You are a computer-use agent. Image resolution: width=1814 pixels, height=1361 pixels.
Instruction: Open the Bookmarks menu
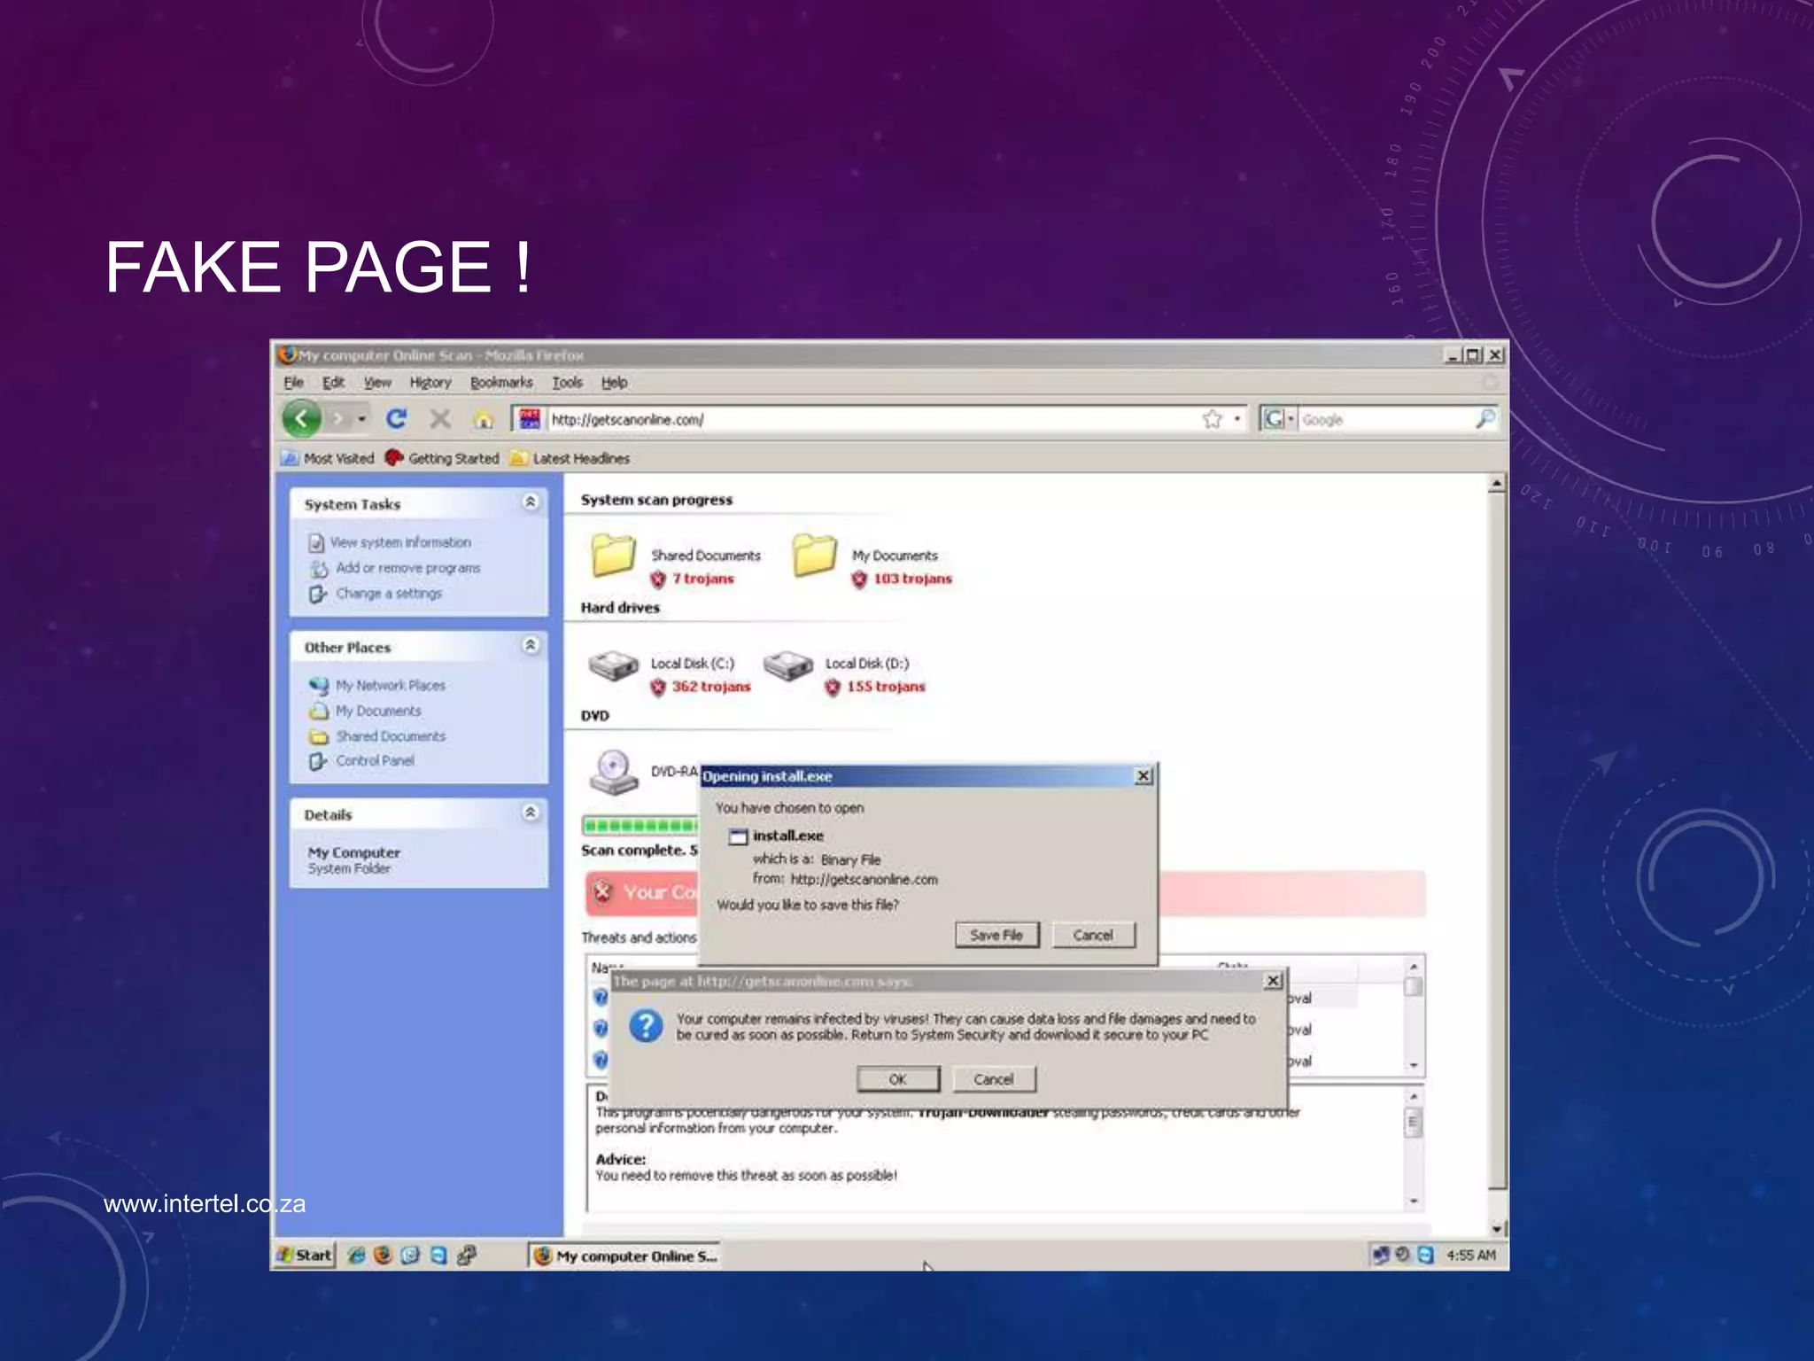coord(501,383)
